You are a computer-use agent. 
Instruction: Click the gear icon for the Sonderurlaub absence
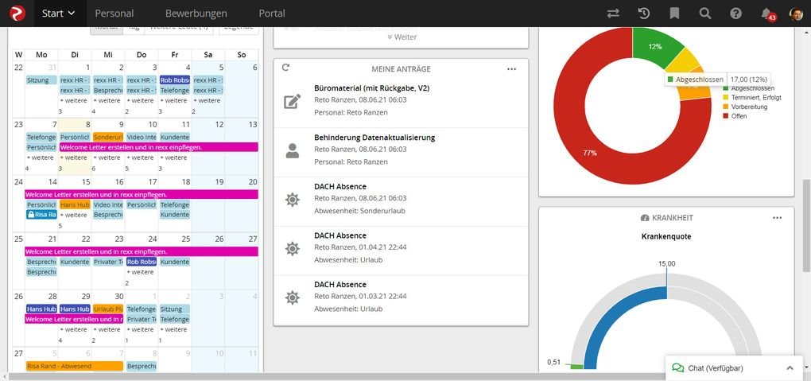coord(293,200)
